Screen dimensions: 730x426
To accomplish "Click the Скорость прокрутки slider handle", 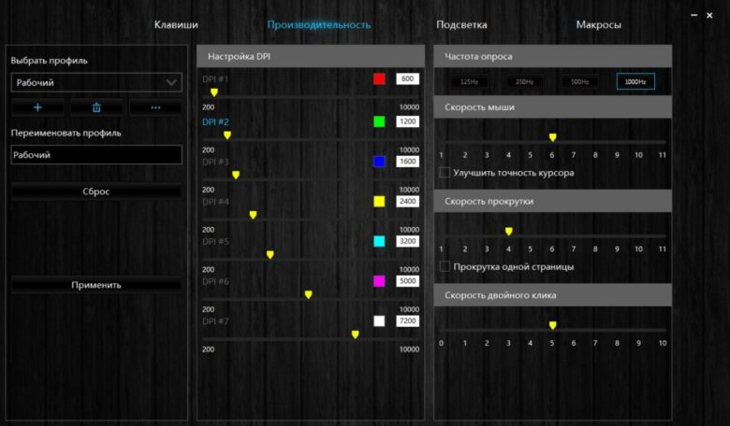I will 509,232.
